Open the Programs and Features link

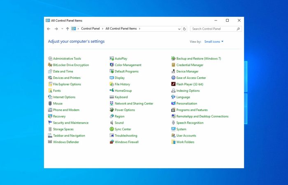(x=192, y=110)
